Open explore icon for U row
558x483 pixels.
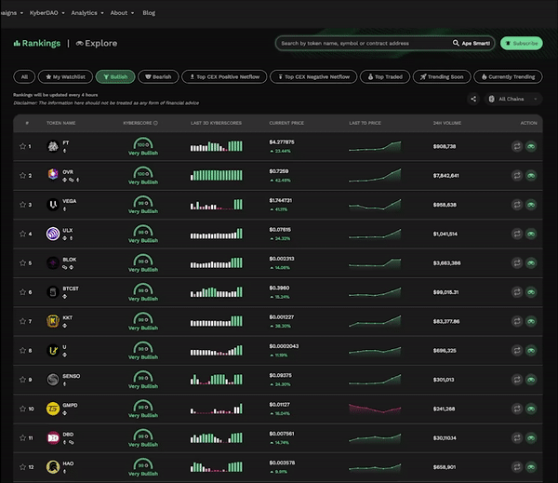tap(531, 351)
